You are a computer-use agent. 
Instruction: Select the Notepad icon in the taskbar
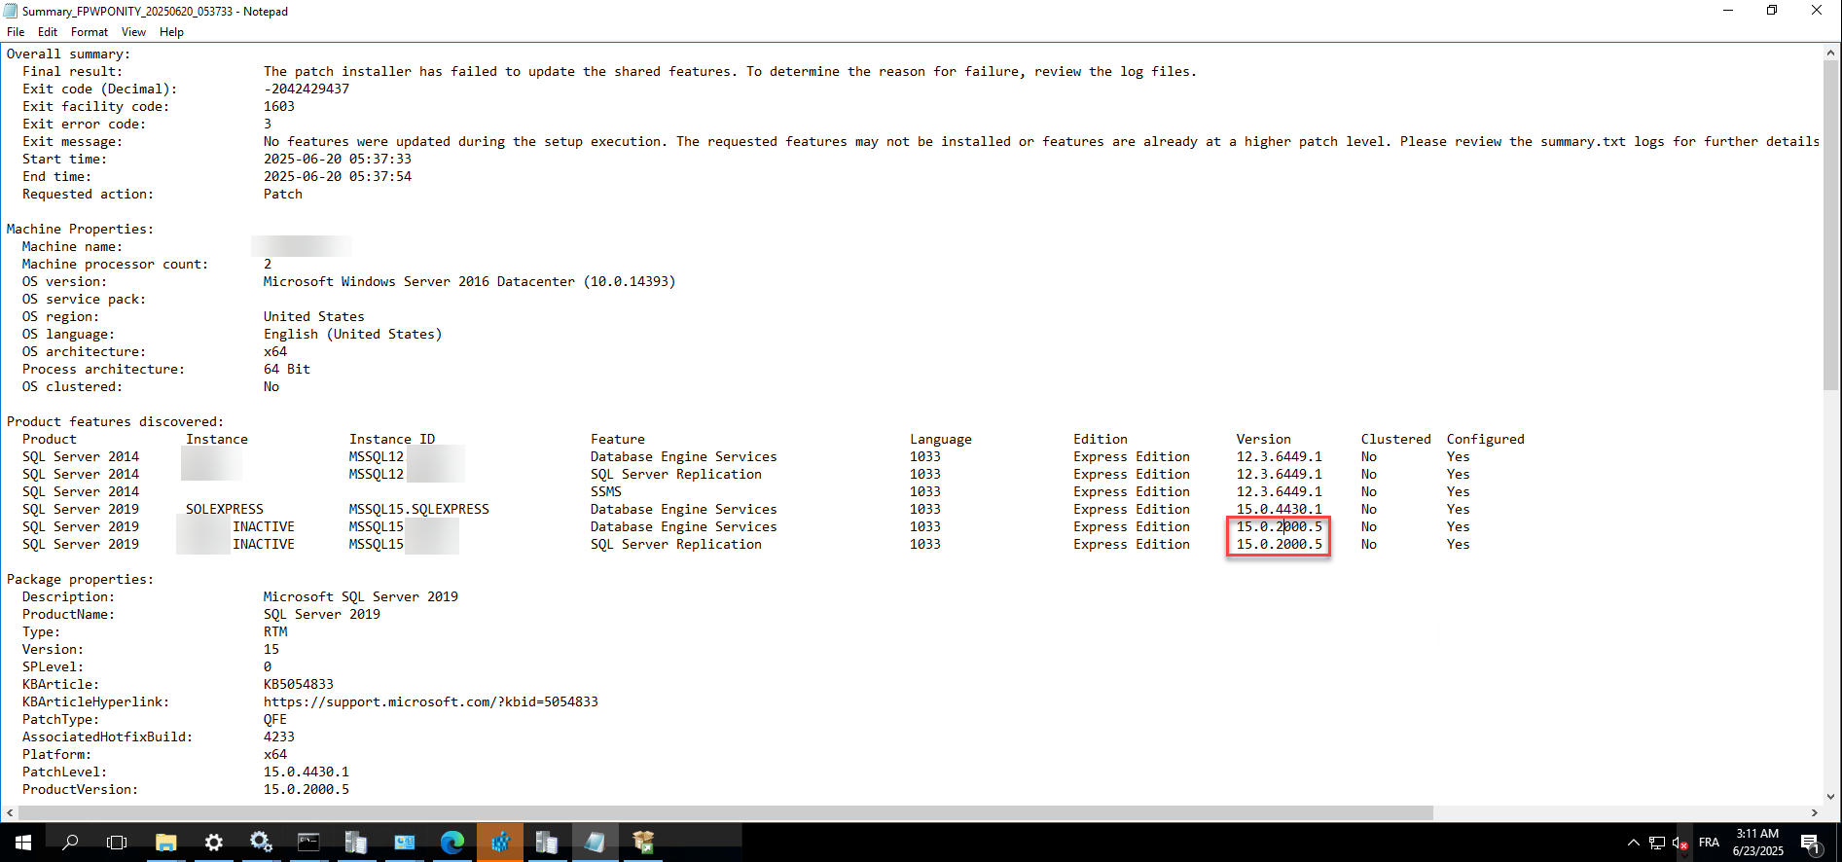point(595,843)
